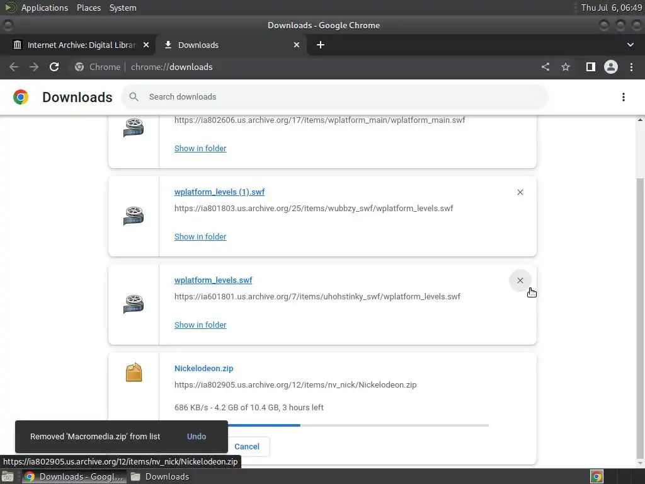
Task: Open the Nickelodeon.zip link
Action: [203, 368]
